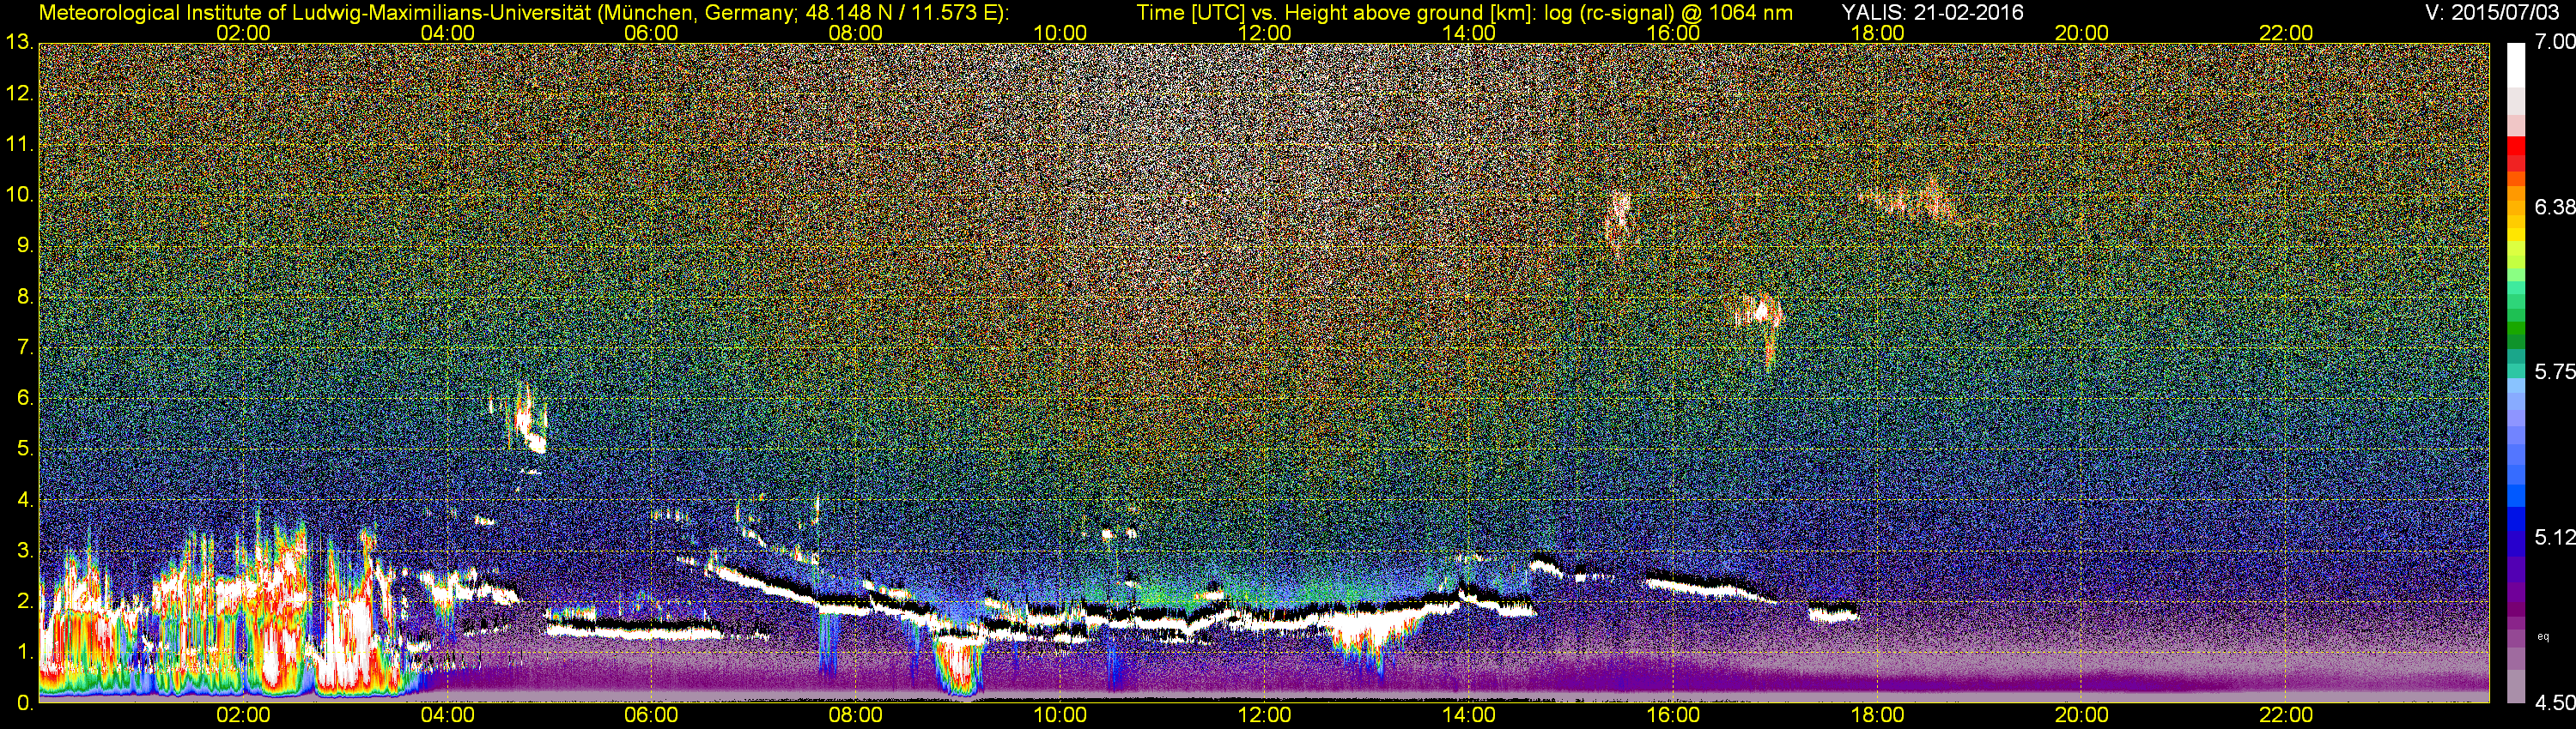
Task: Click the 14:00 label on the top time axis
Action: [1469, 33]
